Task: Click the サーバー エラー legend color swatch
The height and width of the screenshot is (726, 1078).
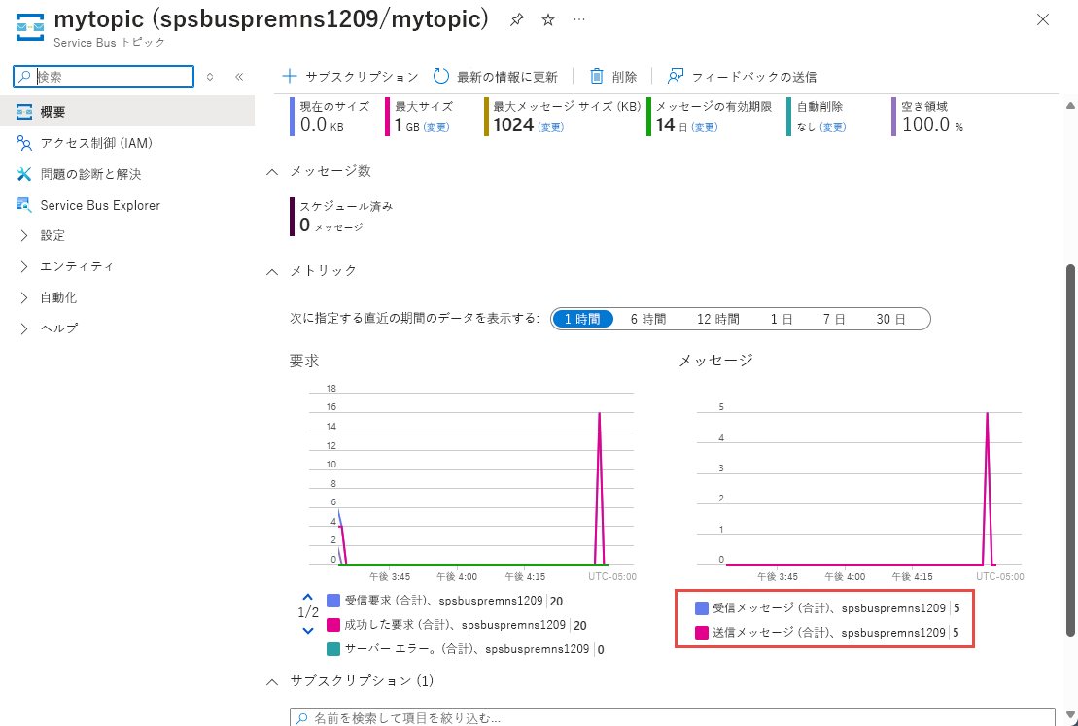Action: click(333, 649)
